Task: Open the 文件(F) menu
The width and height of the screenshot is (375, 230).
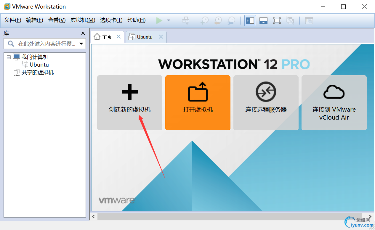Action: (13, 20)
